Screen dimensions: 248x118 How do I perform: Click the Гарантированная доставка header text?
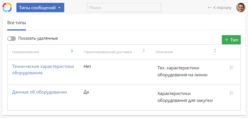pyautogui.click(x=108, y=52)
